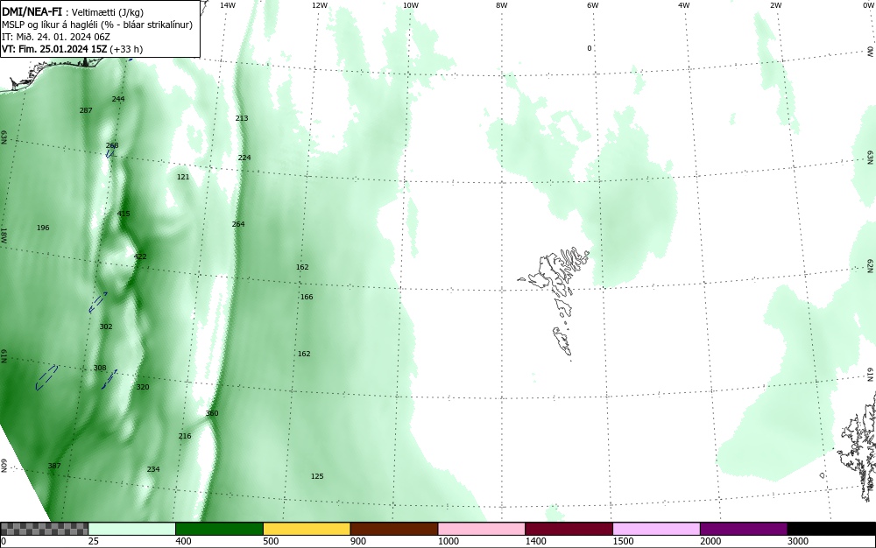Click the 196 map value
The height and width of the screenshot is (548, 876).
click(x=42, y=228)
